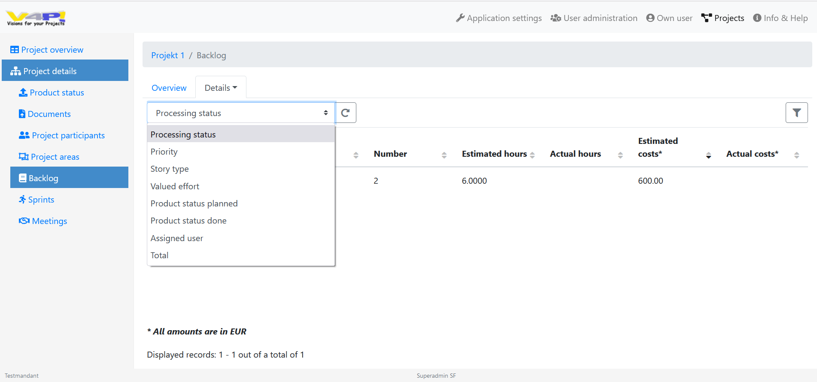Click the Project overview table icon
Image resolution: width=817 pixels, height=382 pixels.
[15, 50]
